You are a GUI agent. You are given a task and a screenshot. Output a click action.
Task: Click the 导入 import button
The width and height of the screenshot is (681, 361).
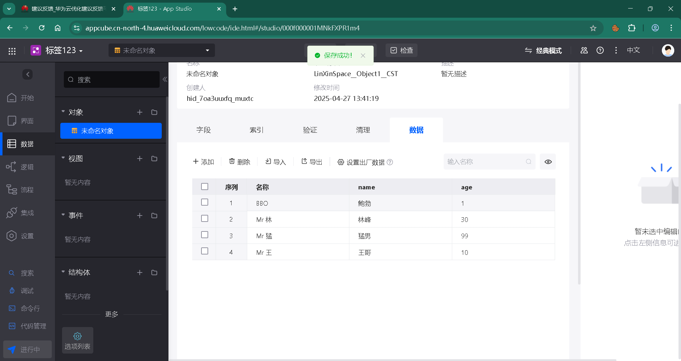point(276,162)
